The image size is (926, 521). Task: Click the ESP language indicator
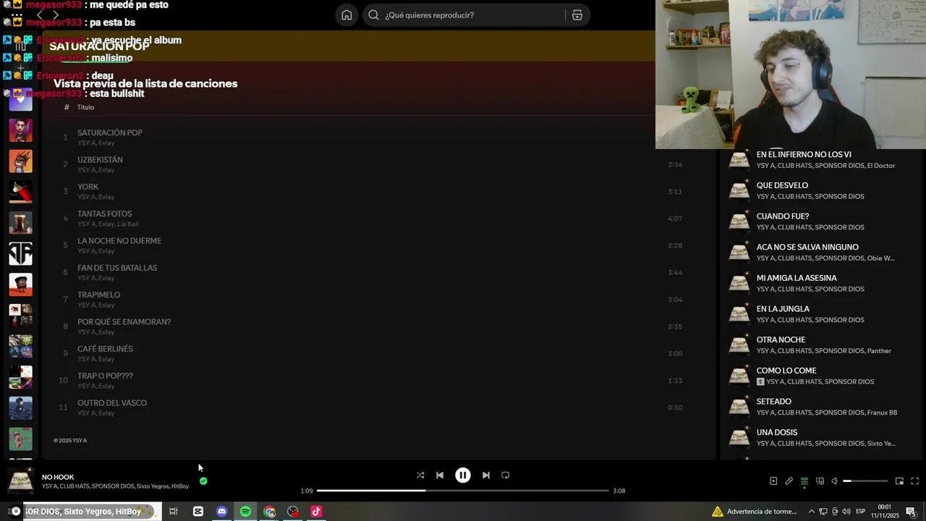[x=861, y=512]
